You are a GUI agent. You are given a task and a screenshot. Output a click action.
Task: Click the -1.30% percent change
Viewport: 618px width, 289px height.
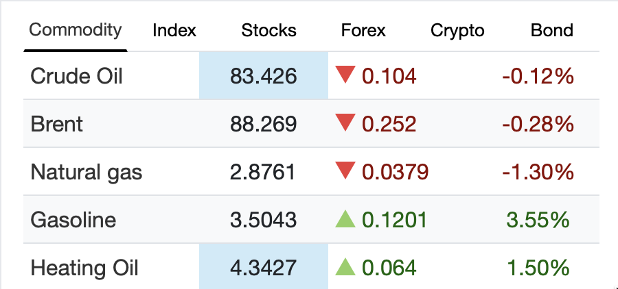click(538, 172)
